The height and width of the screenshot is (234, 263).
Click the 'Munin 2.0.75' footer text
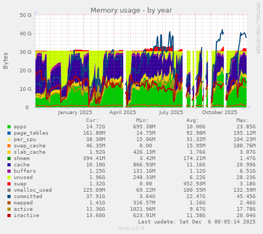131,228
